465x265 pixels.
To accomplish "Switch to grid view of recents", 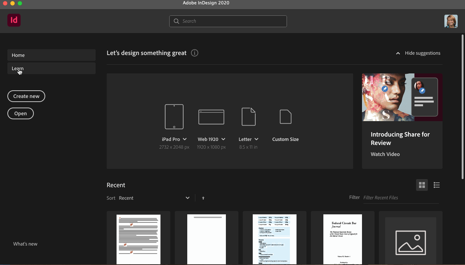I will tap(422, 185).
